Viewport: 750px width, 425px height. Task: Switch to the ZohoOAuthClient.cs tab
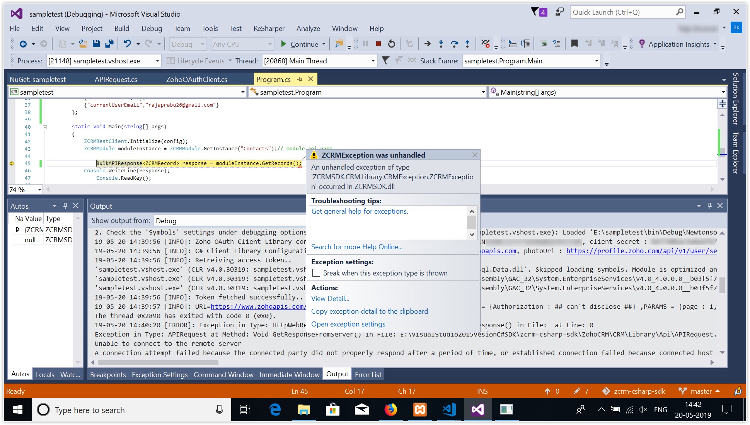tap(196, 79)
